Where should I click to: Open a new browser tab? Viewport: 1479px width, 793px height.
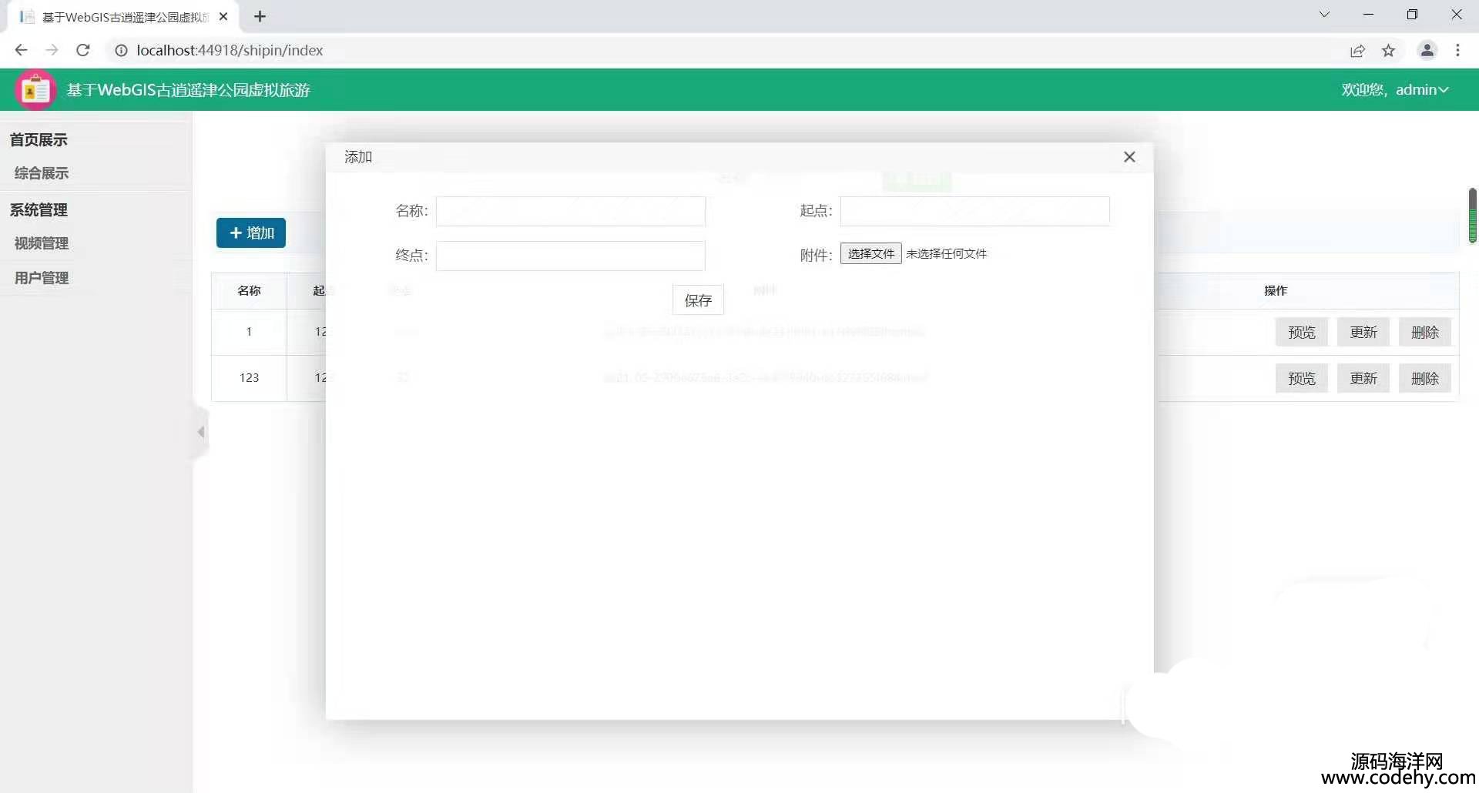coord(260,16)
